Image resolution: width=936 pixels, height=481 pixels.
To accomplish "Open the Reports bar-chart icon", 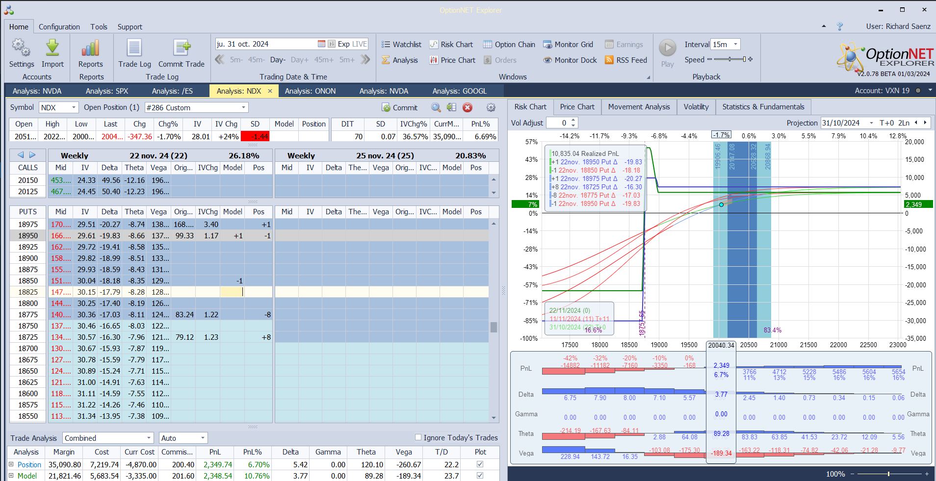I will point(91,53).
